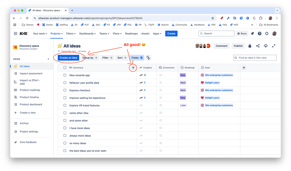Open Roadmaps in top navigation
The width and height of the screenshot is (291, 171).
point(131,33)
